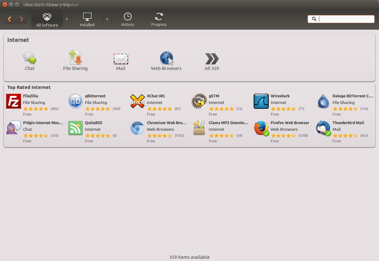This screenshot has width=379, height=261.
Task: Select the qBittorrent app icon
Action: (75, 101)
